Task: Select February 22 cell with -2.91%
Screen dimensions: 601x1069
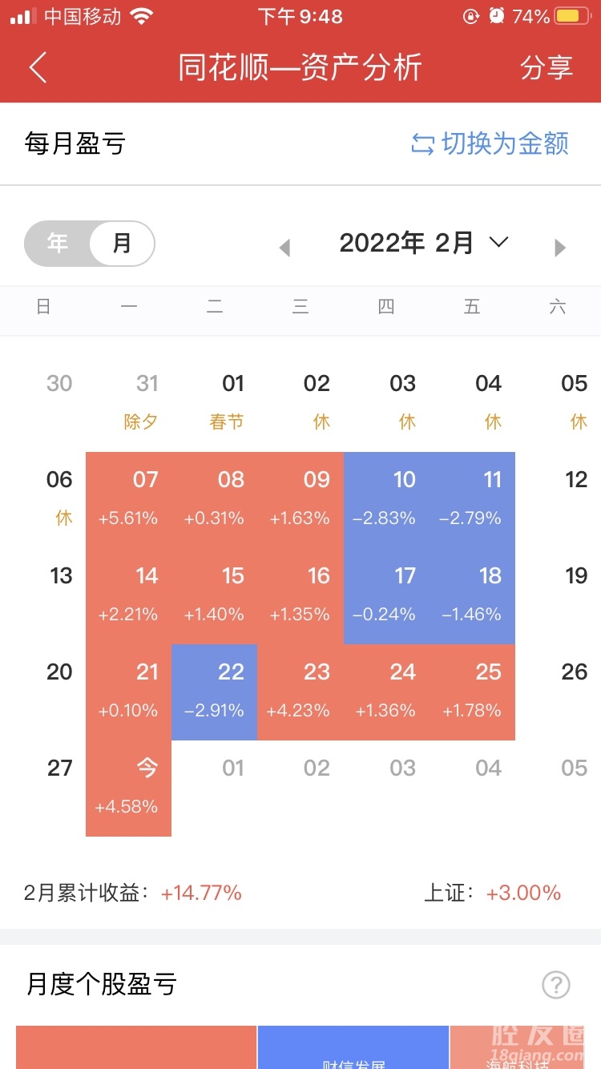Action: [215, 691]
